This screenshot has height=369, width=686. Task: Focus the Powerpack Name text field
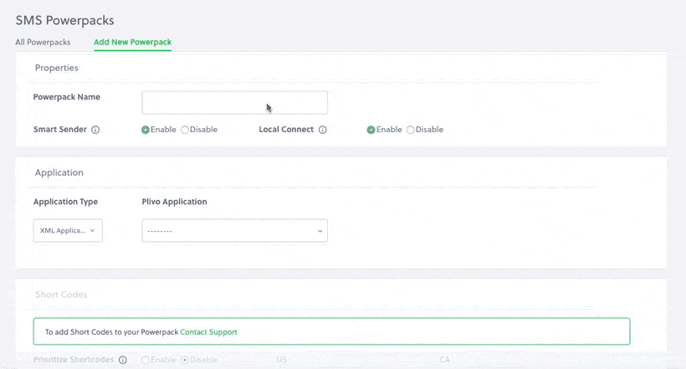point(234,103)
